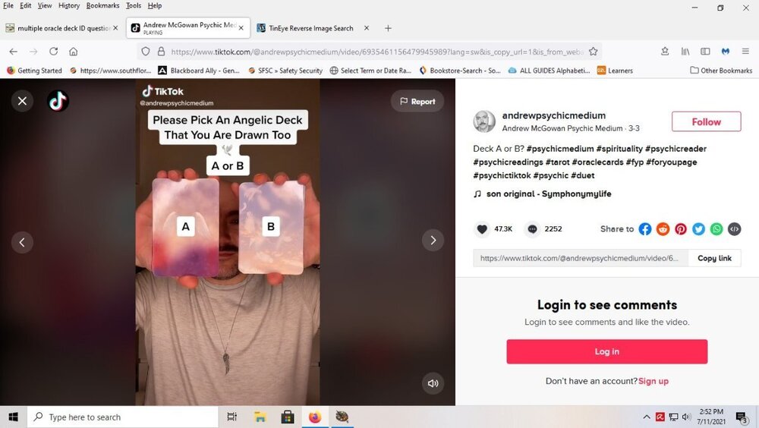
Task: Show hidden system tray icons
Action: 647,417
